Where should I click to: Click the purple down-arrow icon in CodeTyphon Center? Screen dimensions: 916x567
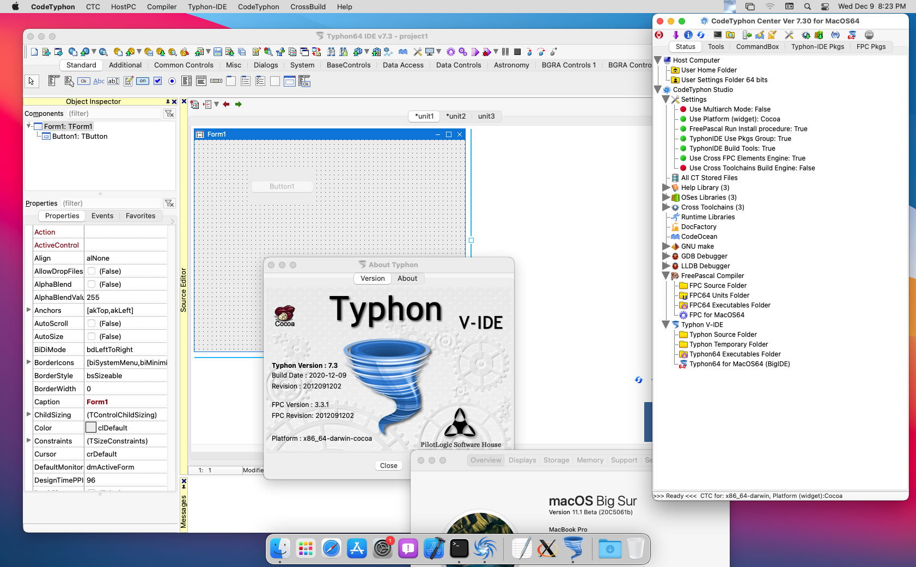click(676, 35)
